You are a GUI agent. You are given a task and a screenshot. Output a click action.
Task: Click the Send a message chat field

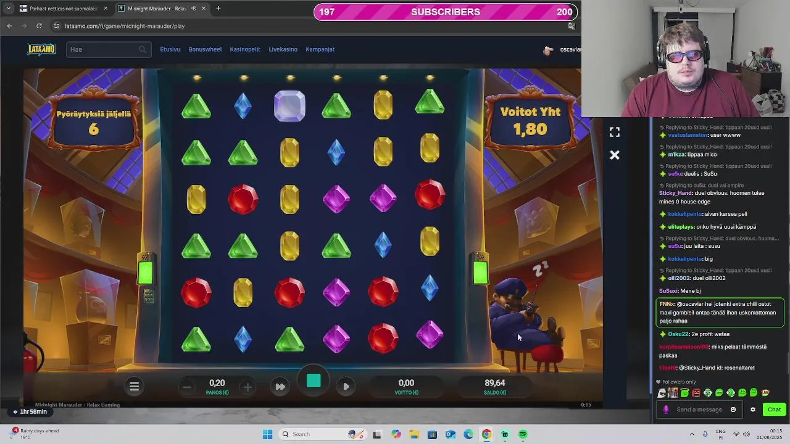pos(699,409)
